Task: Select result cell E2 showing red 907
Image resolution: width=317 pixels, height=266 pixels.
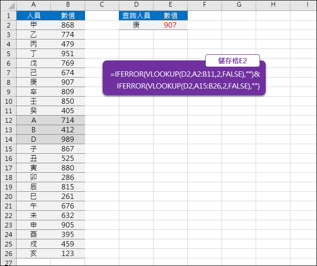Action: (171, 25)
